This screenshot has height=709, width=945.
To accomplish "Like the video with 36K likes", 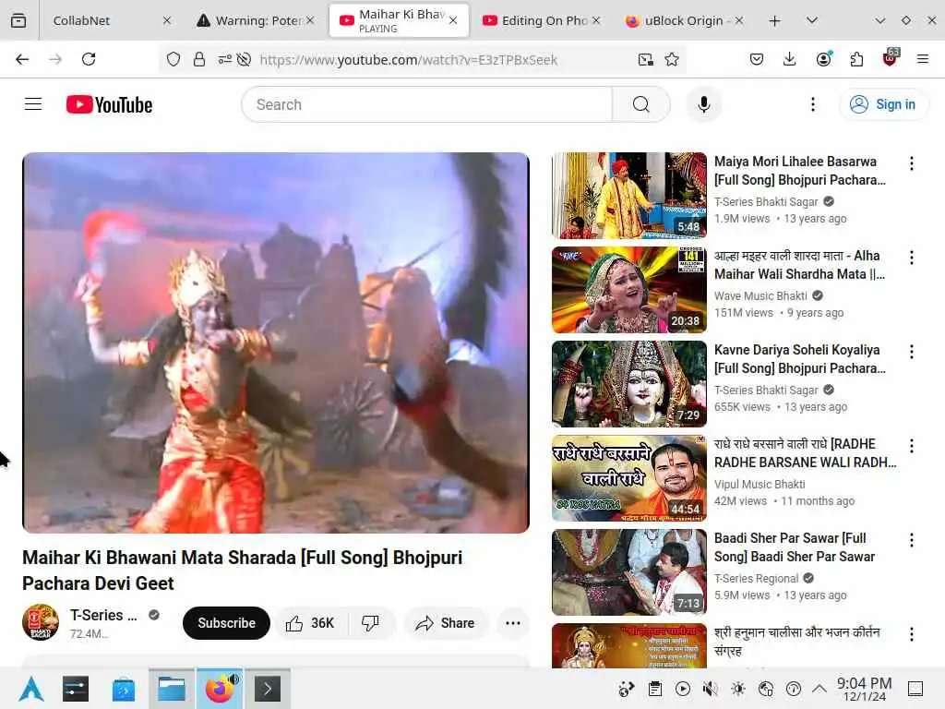I will [312, 623].
